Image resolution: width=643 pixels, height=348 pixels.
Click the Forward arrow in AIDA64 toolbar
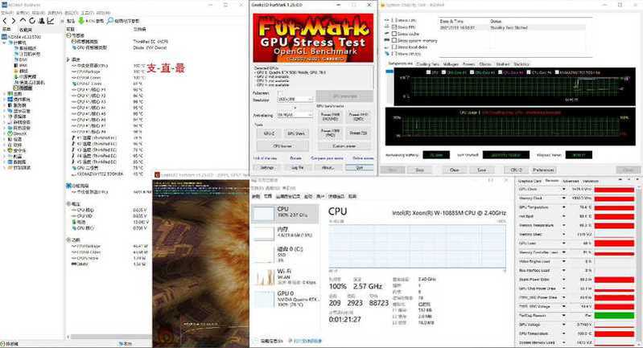(14, 20)
